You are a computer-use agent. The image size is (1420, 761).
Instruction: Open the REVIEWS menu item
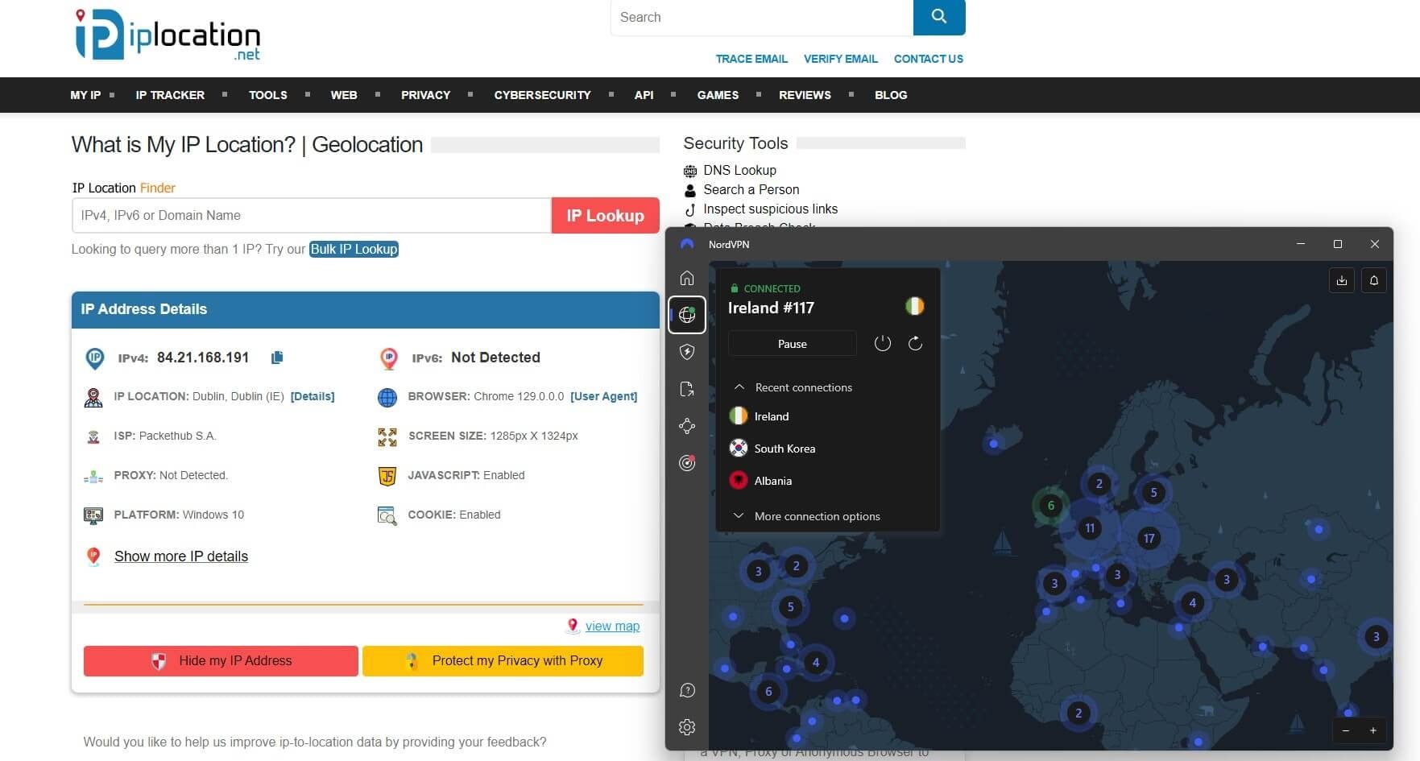[x=805, y=95]
